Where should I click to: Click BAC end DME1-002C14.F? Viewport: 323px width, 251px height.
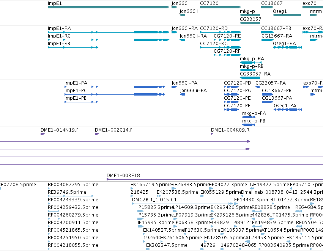coord(97,134)
